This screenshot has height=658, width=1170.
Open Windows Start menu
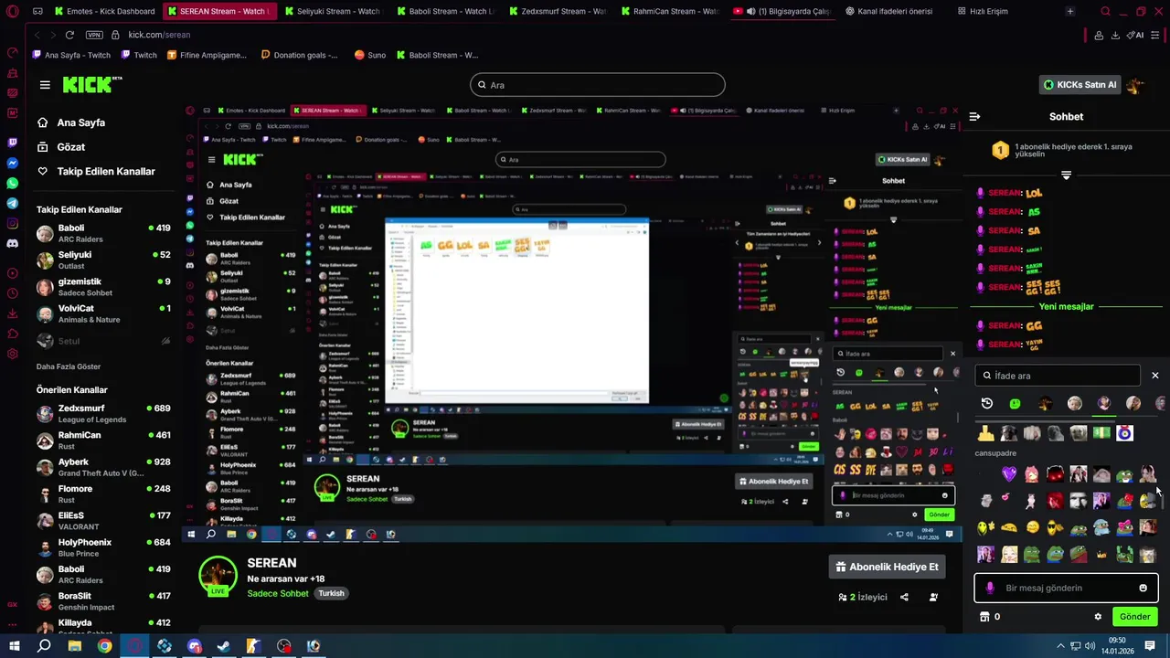[x=14, y=646]
